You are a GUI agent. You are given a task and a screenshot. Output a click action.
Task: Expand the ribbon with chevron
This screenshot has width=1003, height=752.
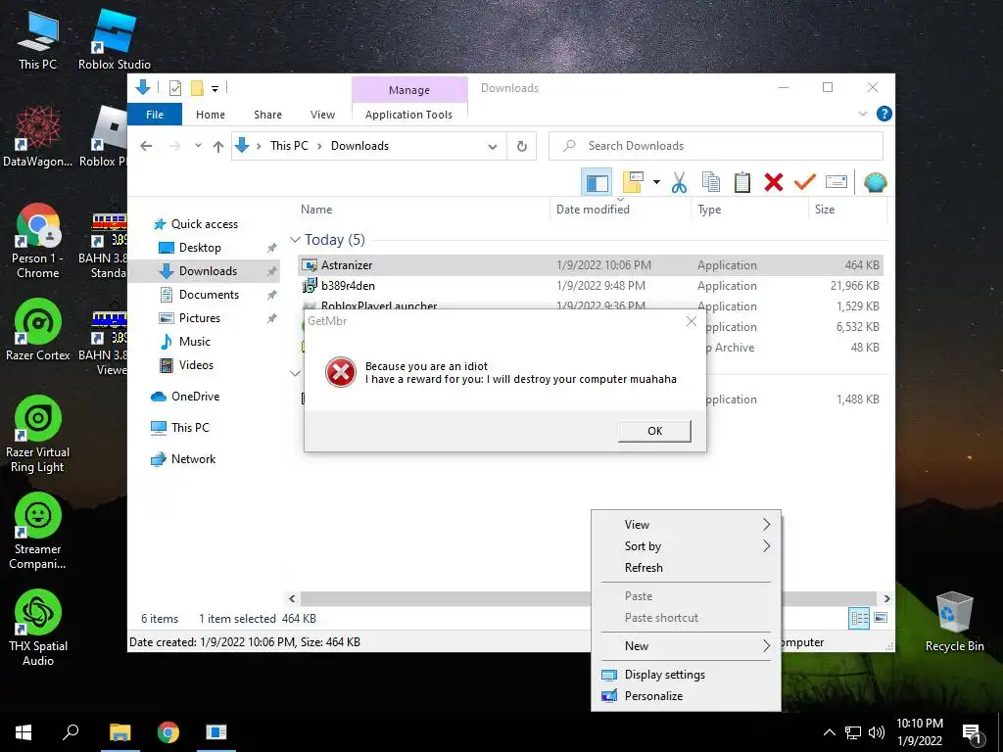[862, 114]
